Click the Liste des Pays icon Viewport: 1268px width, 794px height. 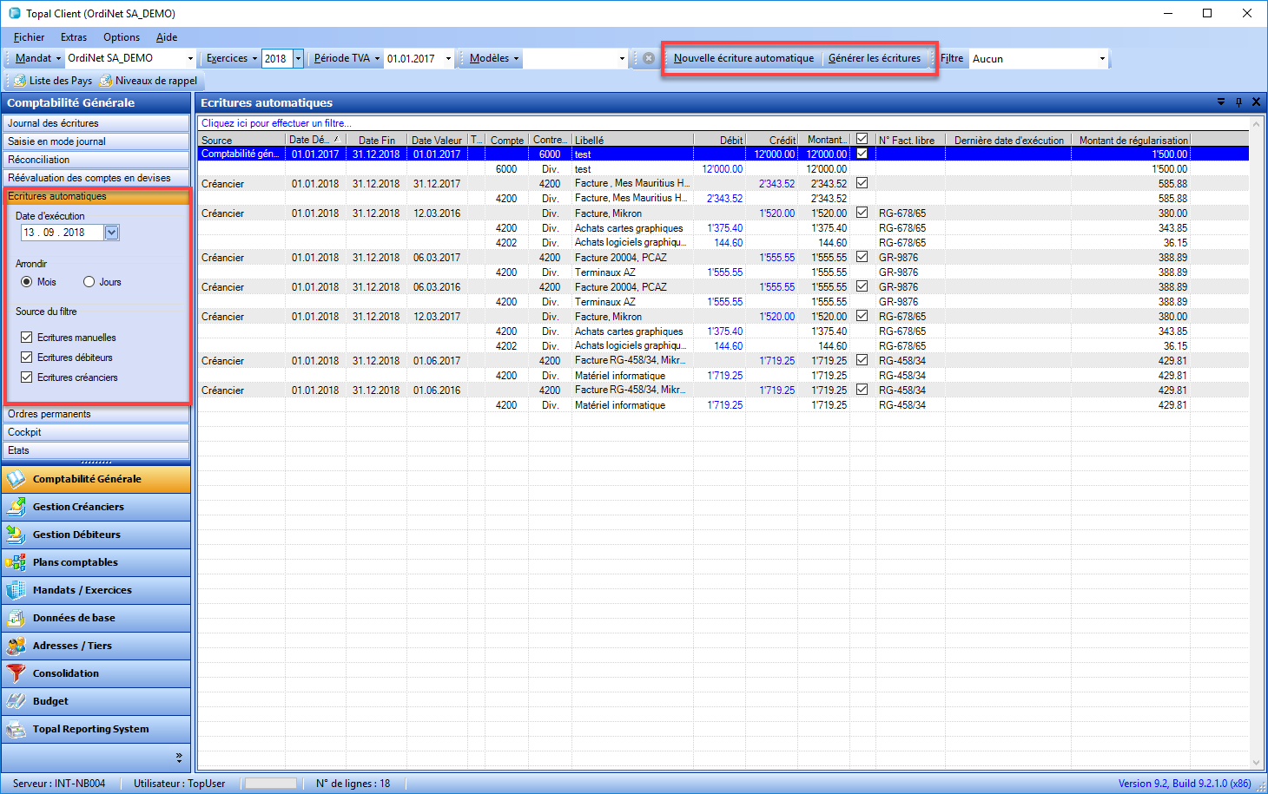pos(19,81)
